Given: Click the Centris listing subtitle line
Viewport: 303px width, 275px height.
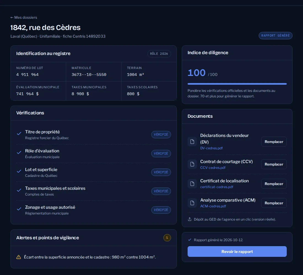Looking at the screenshot, I should click(58, 36).
